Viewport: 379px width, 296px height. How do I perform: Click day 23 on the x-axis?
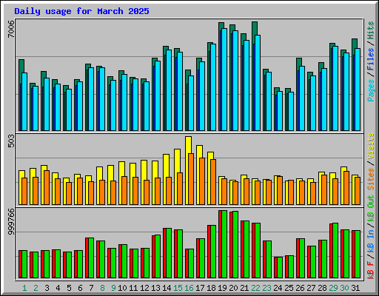[x=266, y=288]
